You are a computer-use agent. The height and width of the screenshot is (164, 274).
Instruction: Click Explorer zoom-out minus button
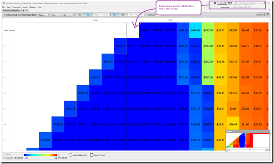point(228,150)
